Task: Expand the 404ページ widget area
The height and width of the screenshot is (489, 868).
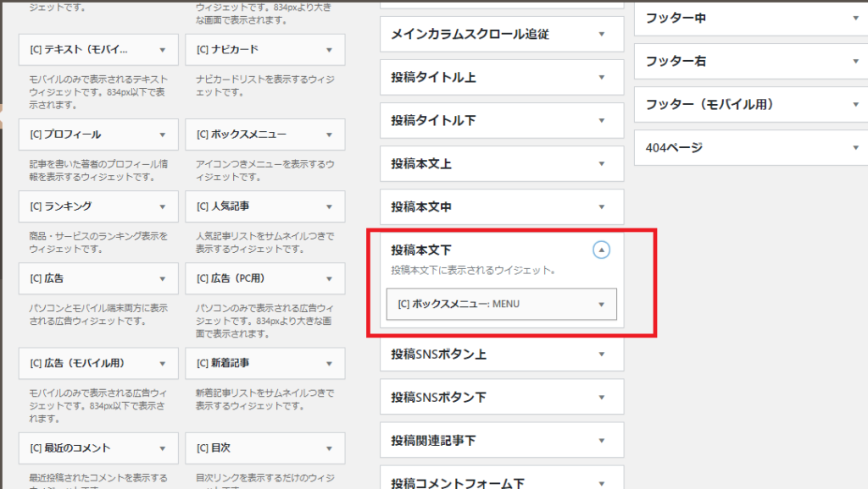Action: (x=855, y=147)
